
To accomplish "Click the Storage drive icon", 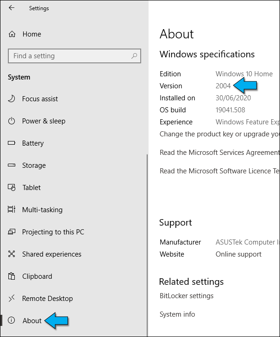I will (x=12, y=165).
